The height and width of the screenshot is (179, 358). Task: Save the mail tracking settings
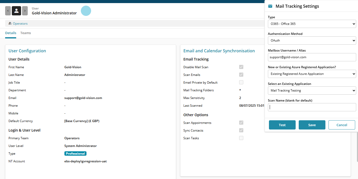pos(312,125)
